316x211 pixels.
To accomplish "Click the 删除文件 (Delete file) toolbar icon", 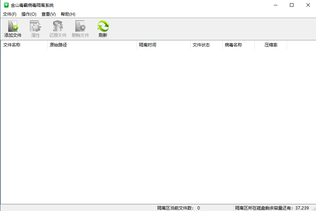I will pyautogui.click(x=80, y=26).
